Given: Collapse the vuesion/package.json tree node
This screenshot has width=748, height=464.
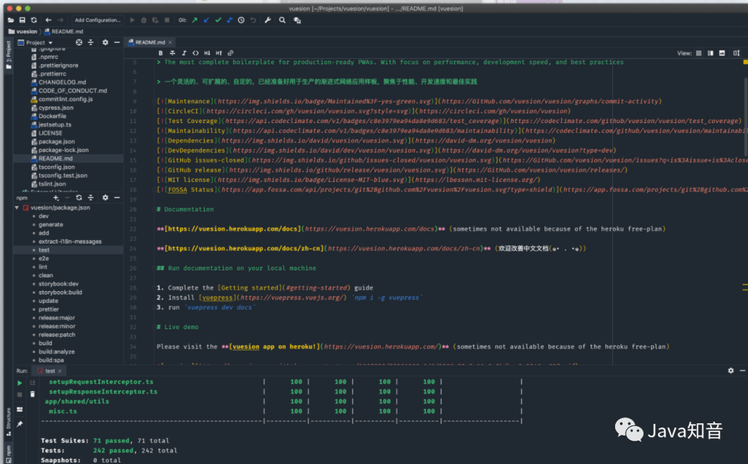Looking at the screenshot, I should 17,207.
